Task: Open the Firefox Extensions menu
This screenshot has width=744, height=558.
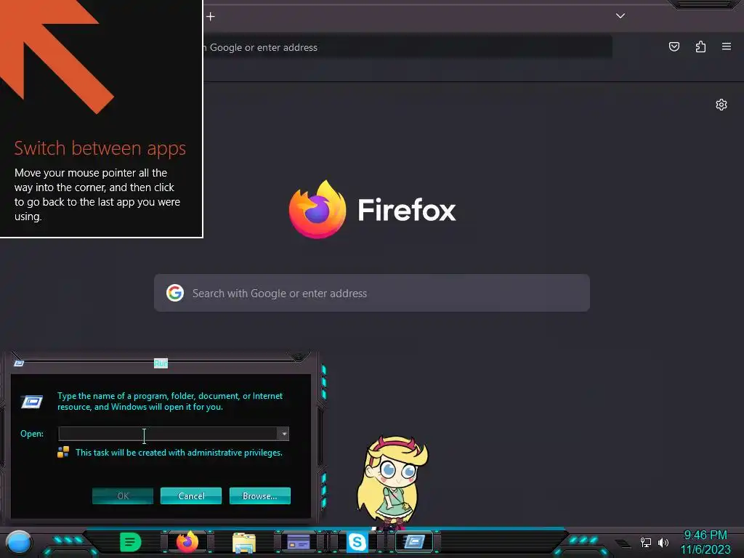Action: tap(700, 46)
